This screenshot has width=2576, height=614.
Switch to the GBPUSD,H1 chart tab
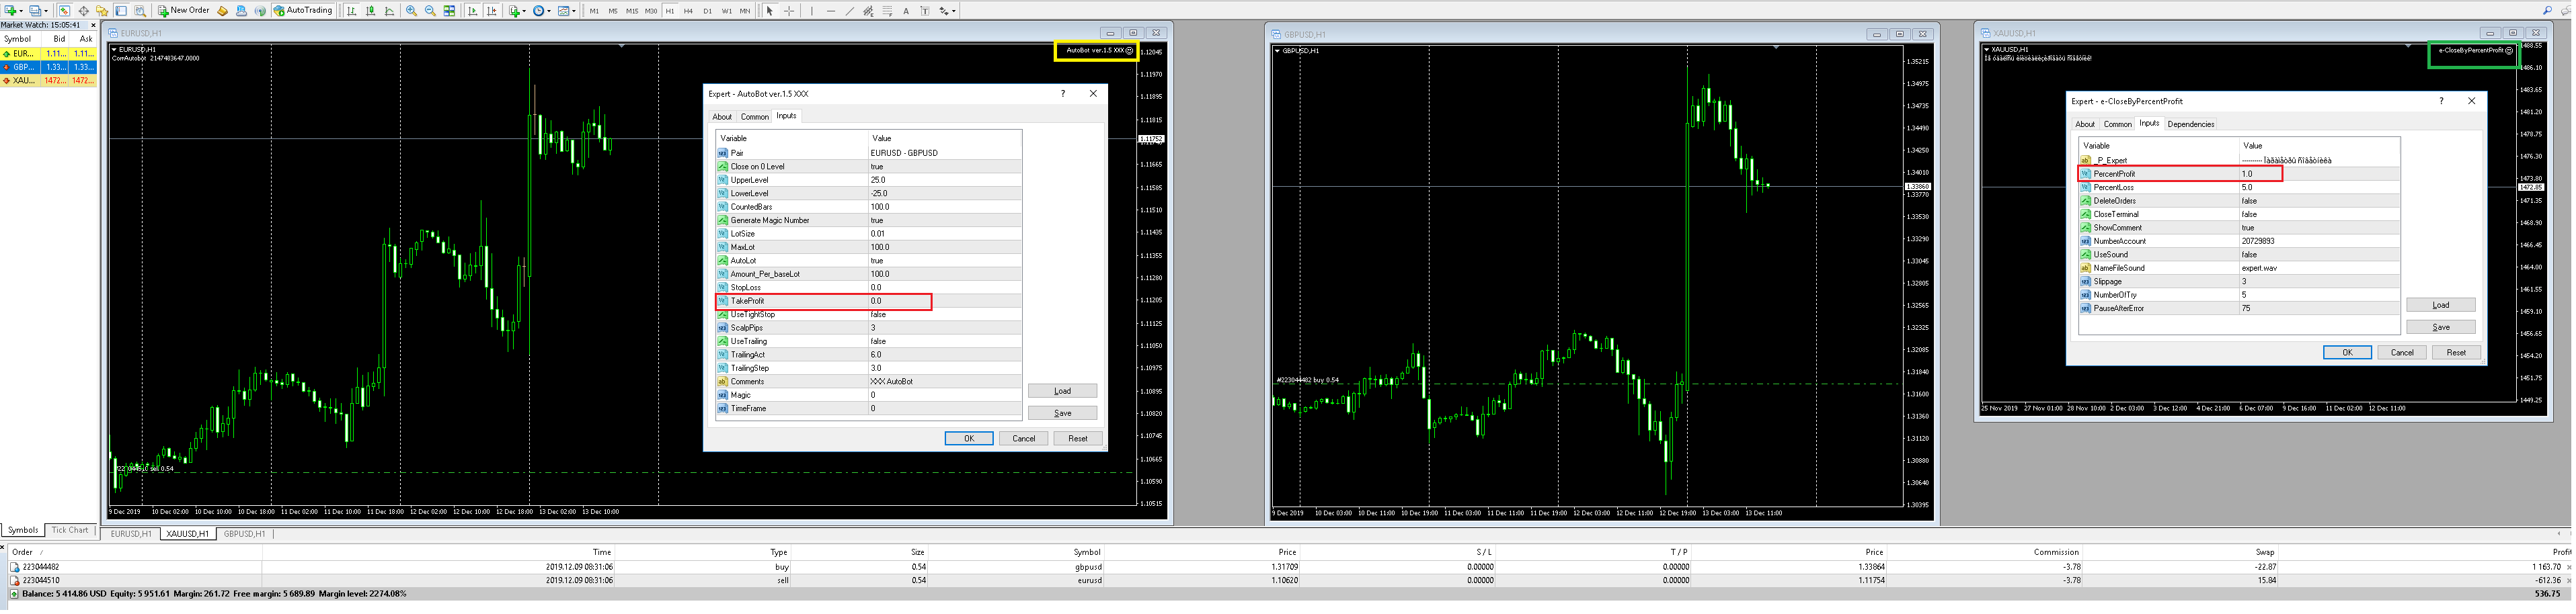(244, 534)
